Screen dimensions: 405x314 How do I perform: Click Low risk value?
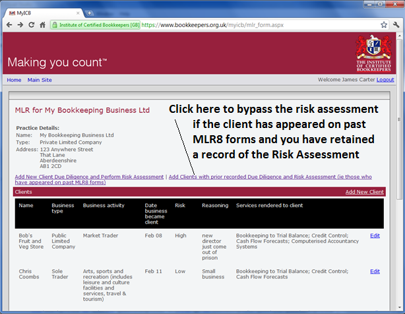click(x=180, y=271)
